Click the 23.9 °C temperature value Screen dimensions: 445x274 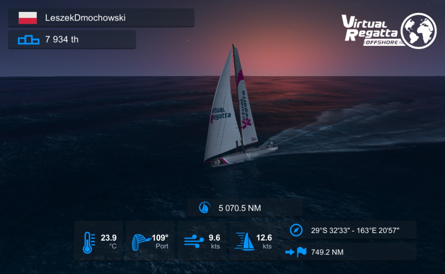(x=108, y=242)
